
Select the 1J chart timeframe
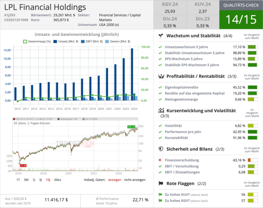[34, 180]
